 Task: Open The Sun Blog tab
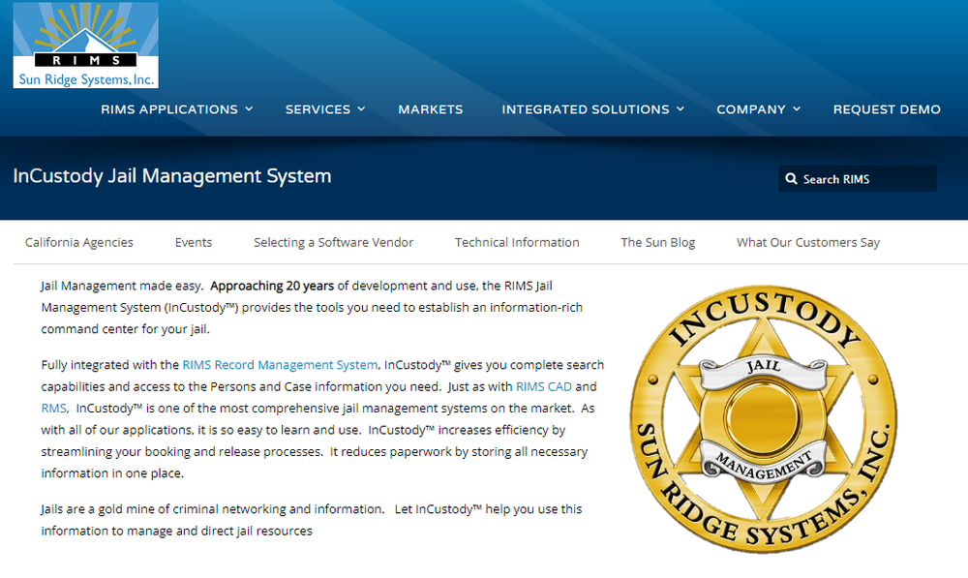[657, 243]
